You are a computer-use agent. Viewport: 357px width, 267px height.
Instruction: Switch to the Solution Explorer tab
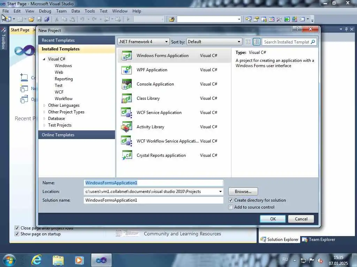pyautogui.click(x=279, y=240)
